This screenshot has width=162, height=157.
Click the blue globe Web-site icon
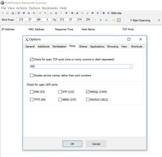coord(108,13)
